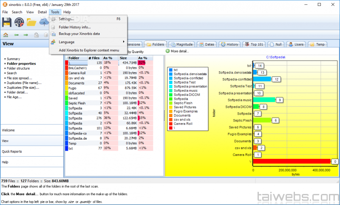Switch to the Magnitude tab

(x=182, y=44)
